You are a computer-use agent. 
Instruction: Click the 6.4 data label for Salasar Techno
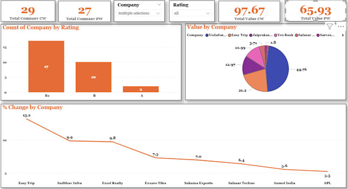(242, 160)
